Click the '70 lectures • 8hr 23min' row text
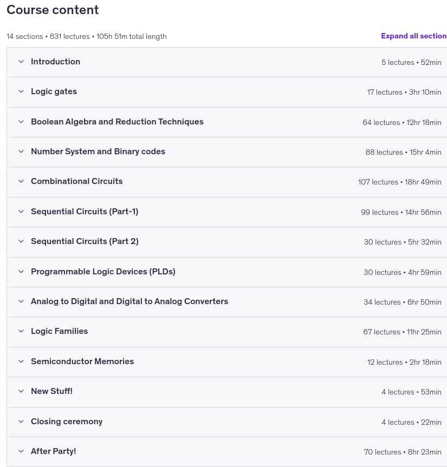The height and width of the screenshot is (467, 447). click(402, 452)
